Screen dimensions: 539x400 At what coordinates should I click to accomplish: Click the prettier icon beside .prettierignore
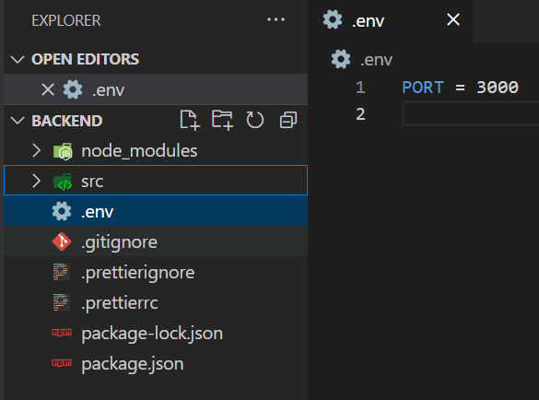point(62,272)
